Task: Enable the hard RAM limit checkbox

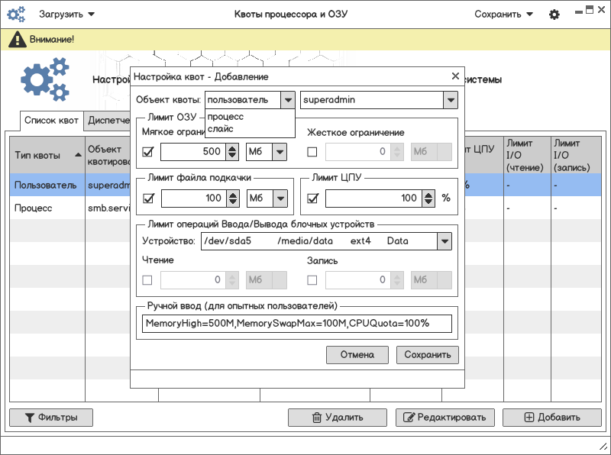Action: click(x=312, y=152)
